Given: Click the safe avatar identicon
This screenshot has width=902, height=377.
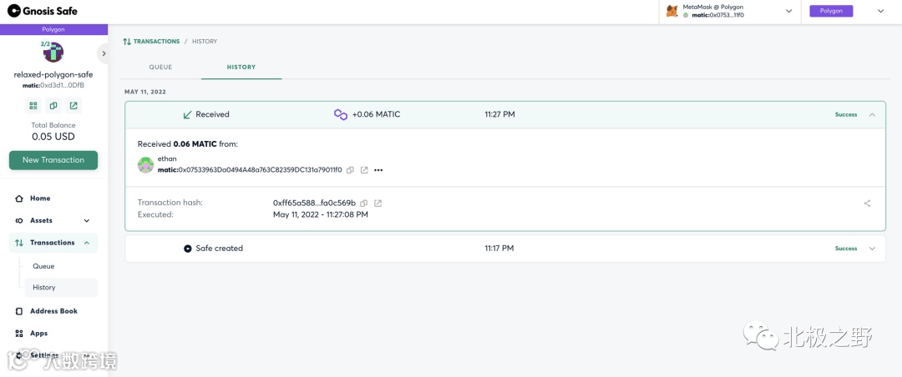Looking at the screenshot, I should (53, 53).
